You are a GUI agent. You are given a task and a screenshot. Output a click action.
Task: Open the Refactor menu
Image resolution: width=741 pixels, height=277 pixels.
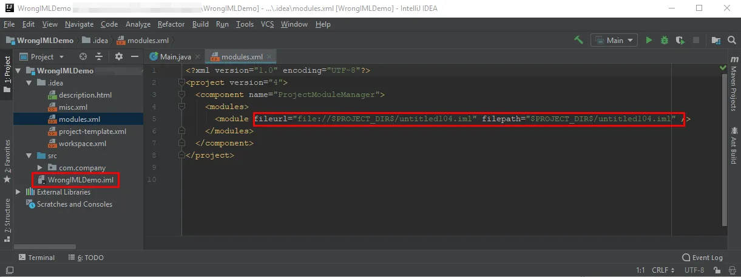coord(171,24)
